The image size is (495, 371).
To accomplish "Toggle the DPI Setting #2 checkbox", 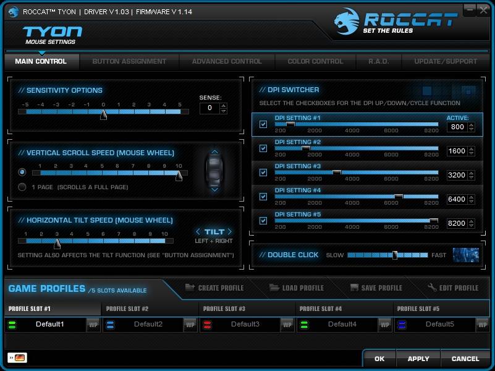I will (263, 148).
